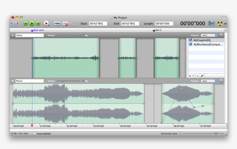Click the toolbar toggle pill in title bar
This screenshot has width=237, height=149.
(224, 18)
